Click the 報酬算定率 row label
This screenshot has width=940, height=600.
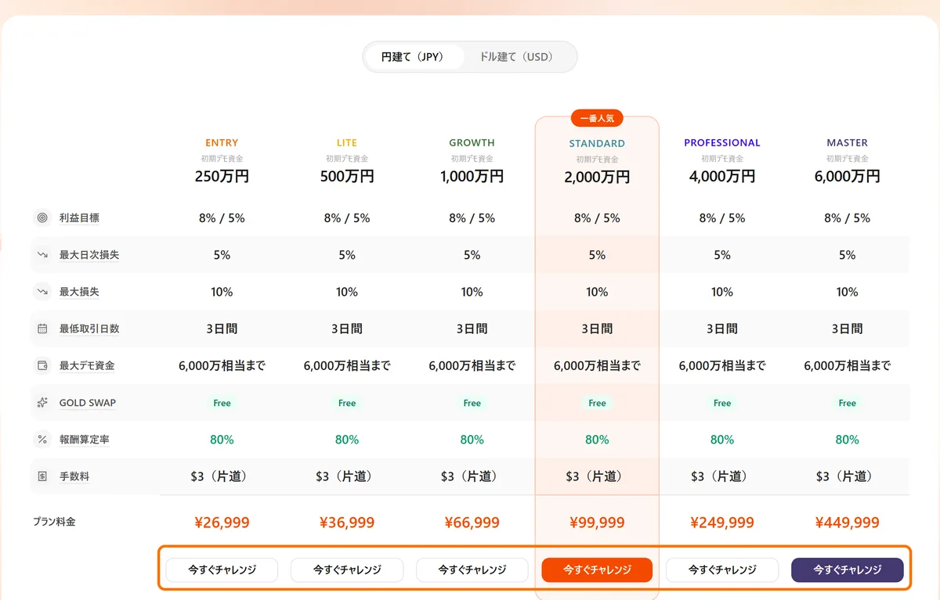85,440
